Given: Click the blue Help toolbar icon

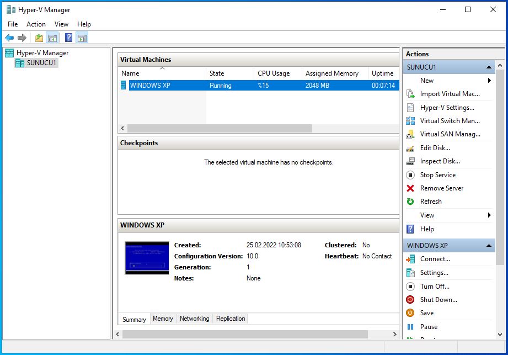Looking at the screenshot, I should [x=69, y=38].
